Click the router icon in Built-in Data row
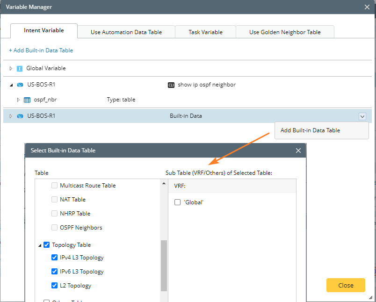This screenshot has height=302, width=376. (20, 116)
